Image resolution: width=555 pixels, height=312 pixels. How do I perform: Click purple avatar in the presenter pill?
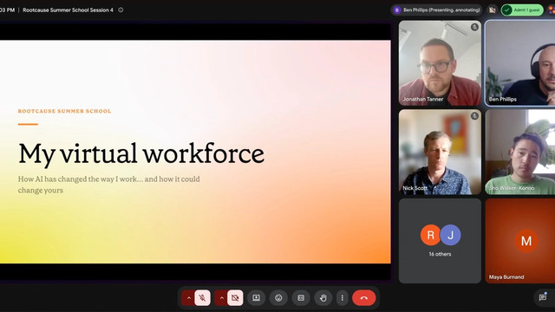tap(397, 10)
